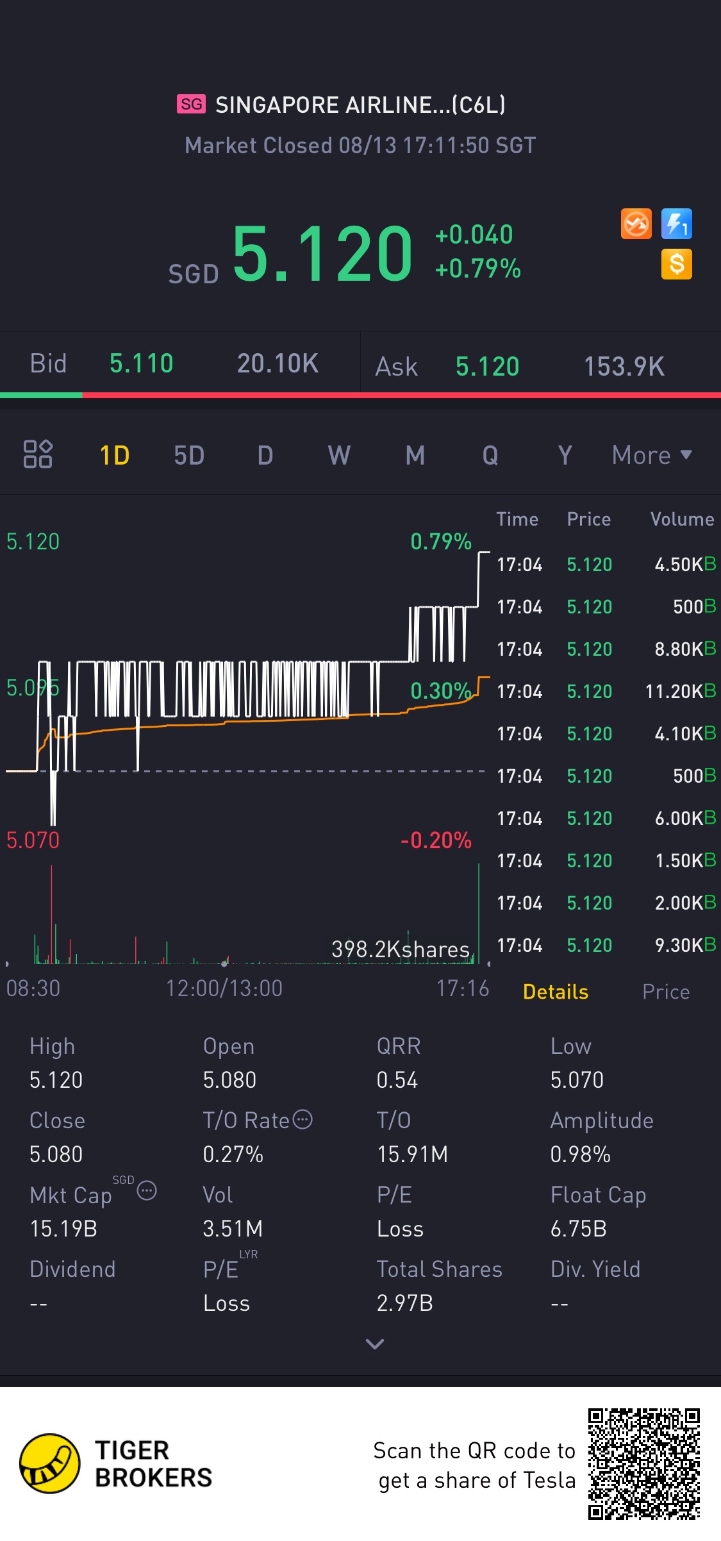
Task: Tap the Time column header
Action: [517, 519]
